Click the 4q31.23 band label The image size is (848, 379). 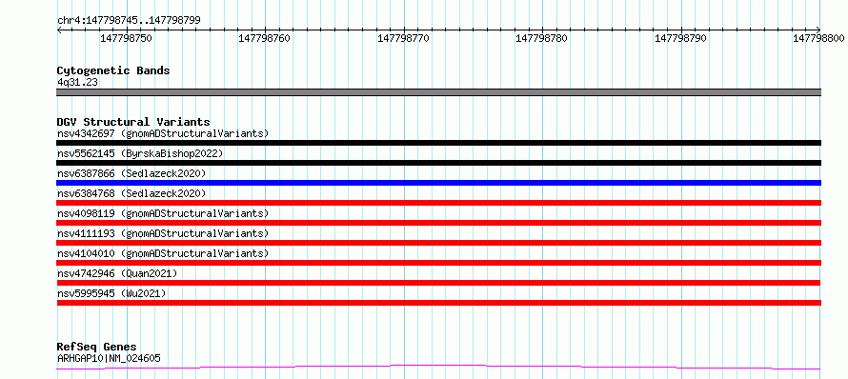[78, 83]
